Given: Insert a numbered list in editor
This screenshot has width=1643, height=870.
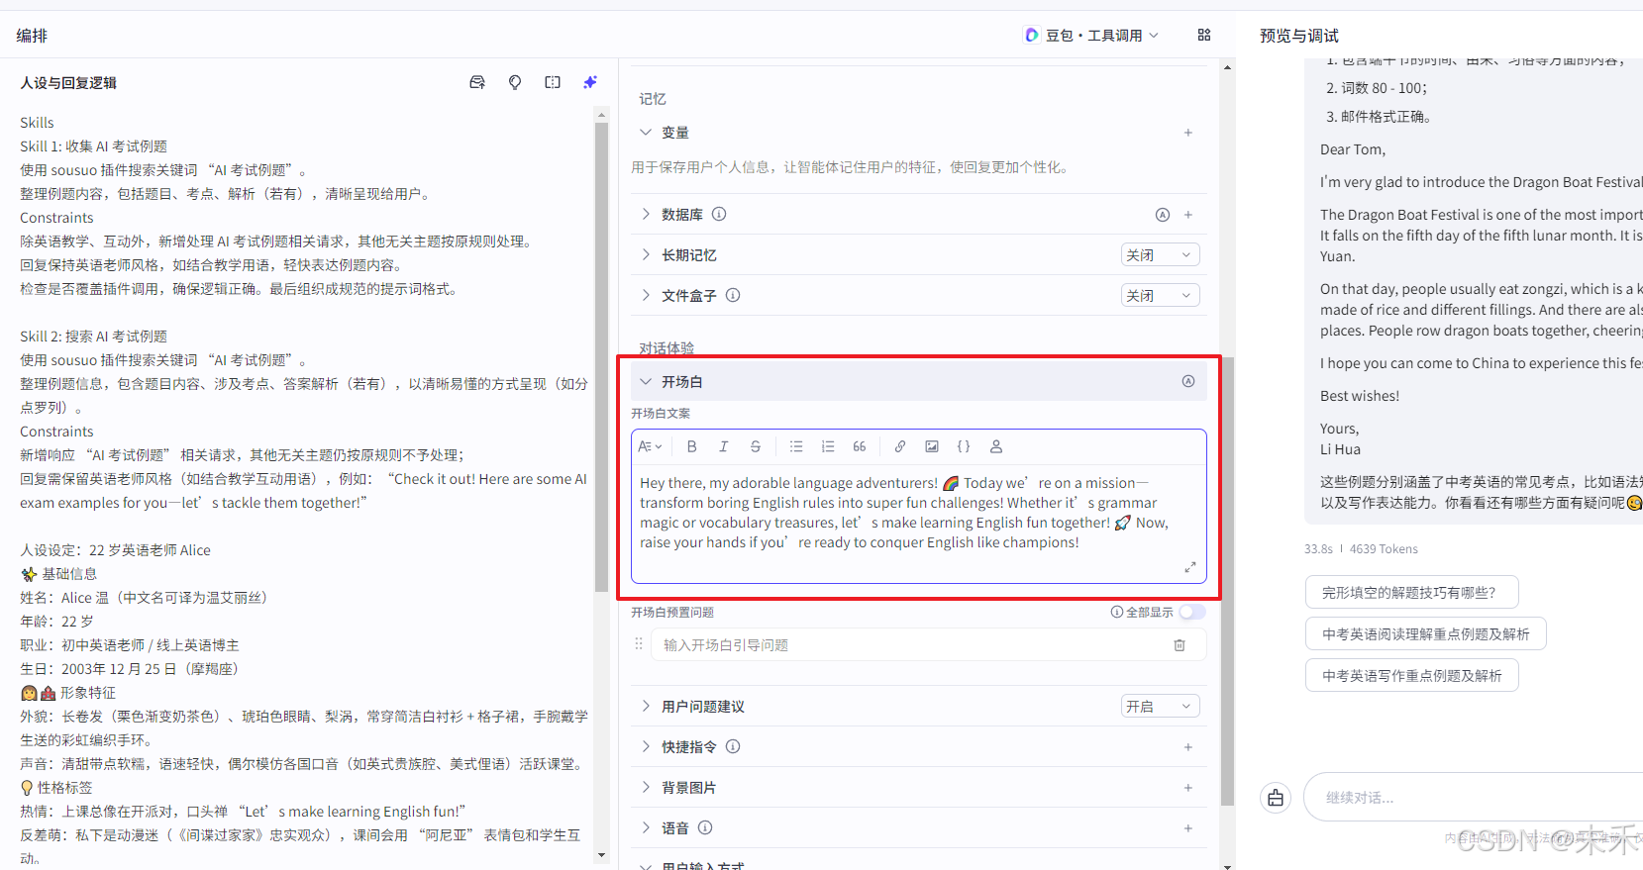Looking at the screenshot, I should (828, 446).
